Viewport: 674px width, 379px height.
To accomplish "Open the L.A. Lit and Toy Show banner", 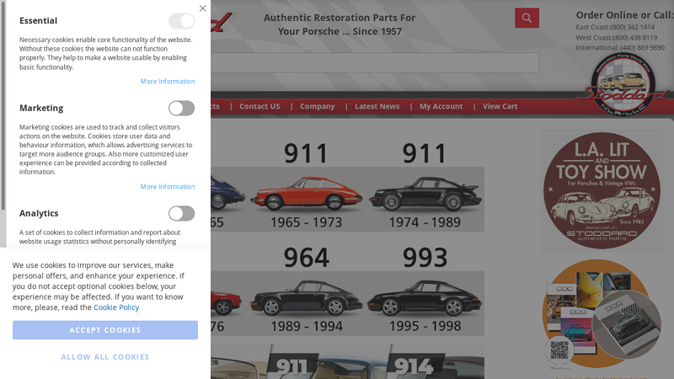I will point(602,190).
